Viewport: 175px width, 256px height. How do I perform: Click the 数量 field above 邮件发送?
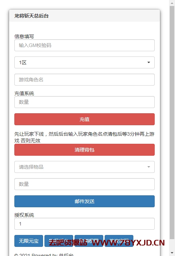[x=84, y=184]
